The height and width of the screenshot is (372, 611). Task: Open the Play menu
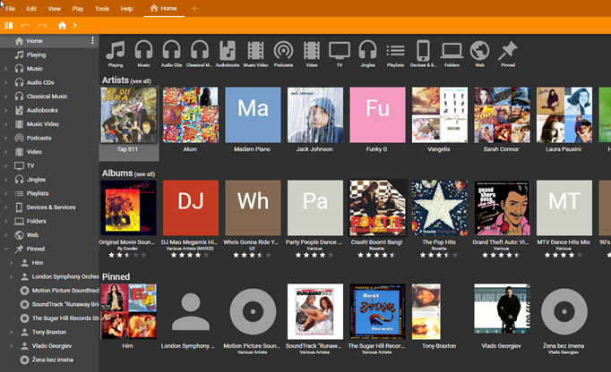[78, 8]
